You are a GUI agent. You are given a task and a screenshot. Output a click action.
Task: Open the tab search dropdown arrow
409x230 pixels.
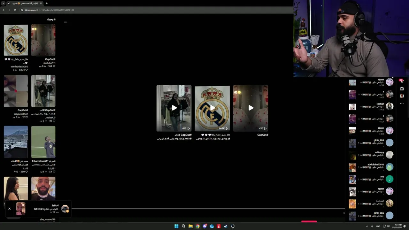(x=3, y=3)
